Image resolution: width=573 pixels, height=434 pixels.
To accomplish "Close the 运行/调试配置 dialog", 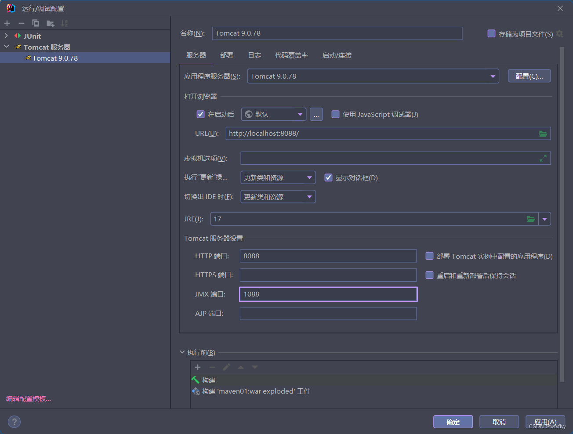I will (x=560, y=8).
